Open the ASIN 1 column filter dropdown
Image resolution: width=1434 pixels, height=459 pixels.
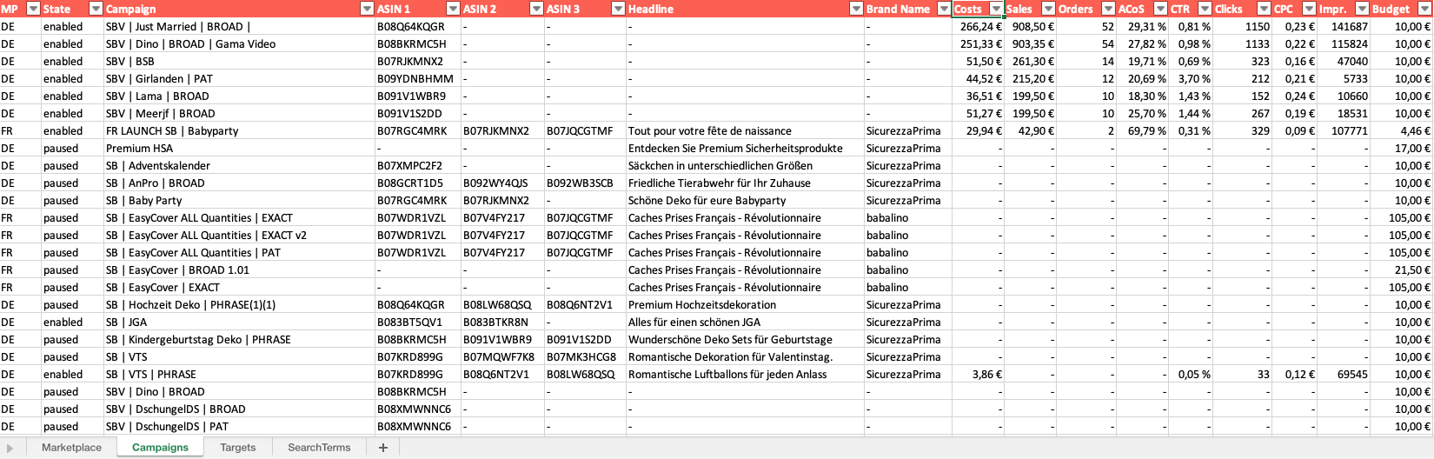click(x=453, y=9)
